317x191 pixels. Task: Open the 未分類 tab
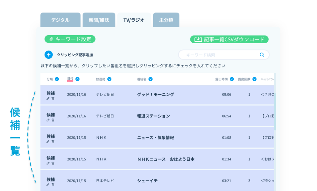coord(166,20)
